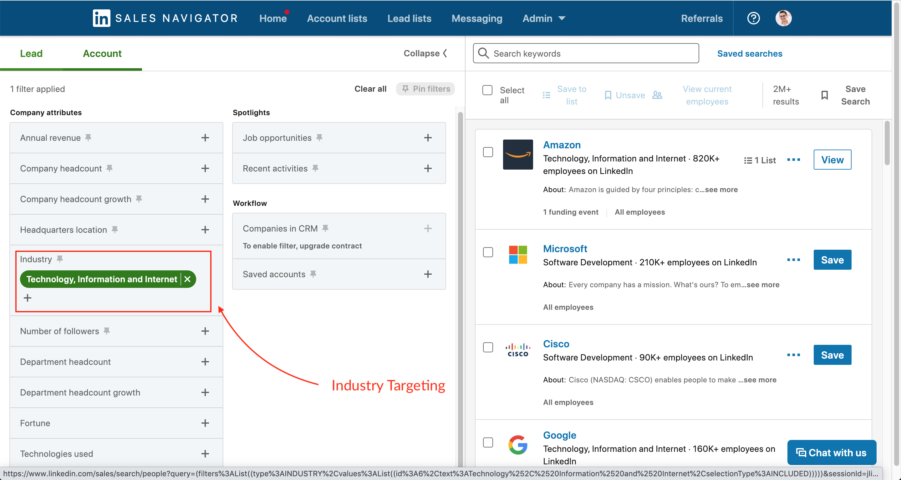
Task: Remove Technology Information Internet industry filter
Action: click(x=188, y=279)
